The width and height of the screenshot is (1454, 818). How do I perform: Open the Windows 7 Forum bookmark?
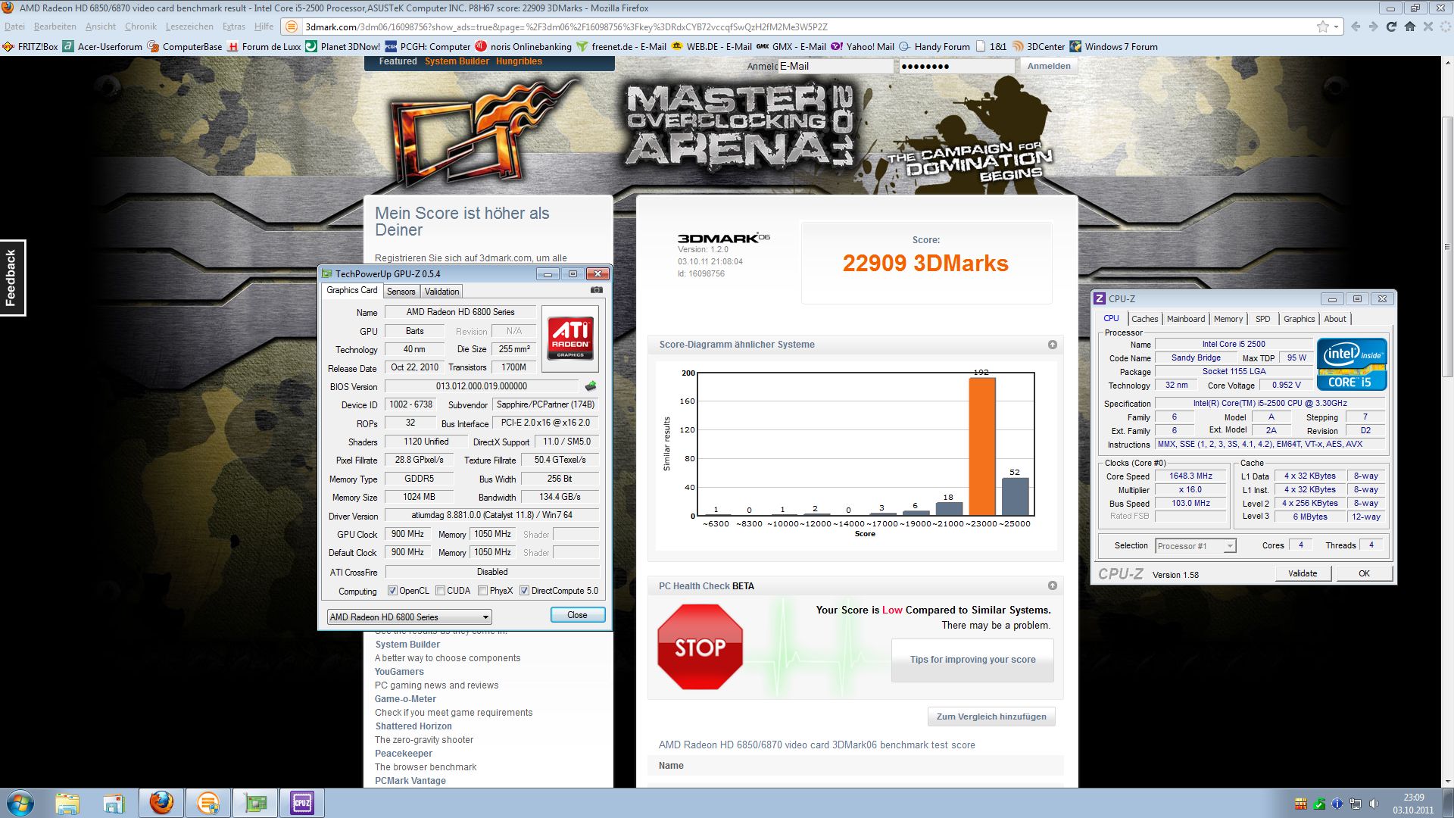1113,46
